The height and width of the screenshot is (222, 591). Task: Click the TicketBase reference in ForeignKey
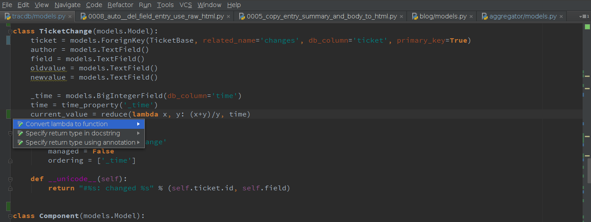[x=172, y=40]
